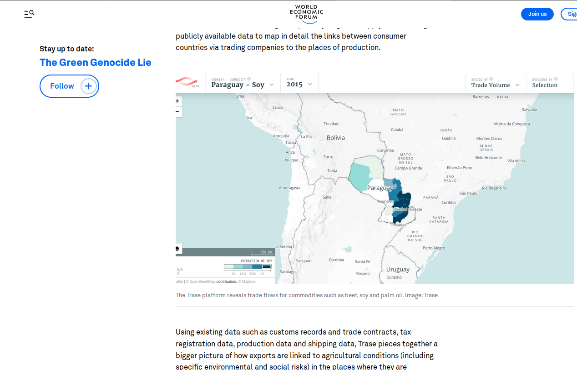The height and width of the screenshot is (370, 577).
Task: Click the Porto Alegre map label
Action: (434, 248)
